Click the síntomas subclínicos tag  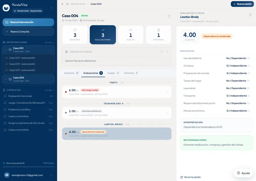92,111
